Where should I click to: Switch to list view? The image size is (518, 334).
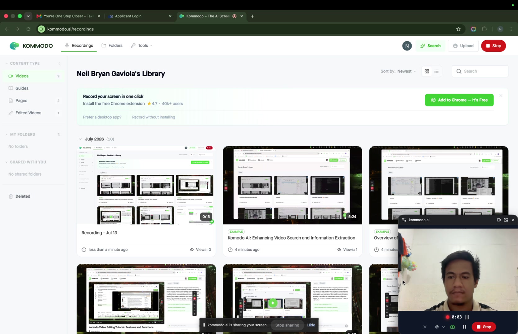tap(436, 71)
